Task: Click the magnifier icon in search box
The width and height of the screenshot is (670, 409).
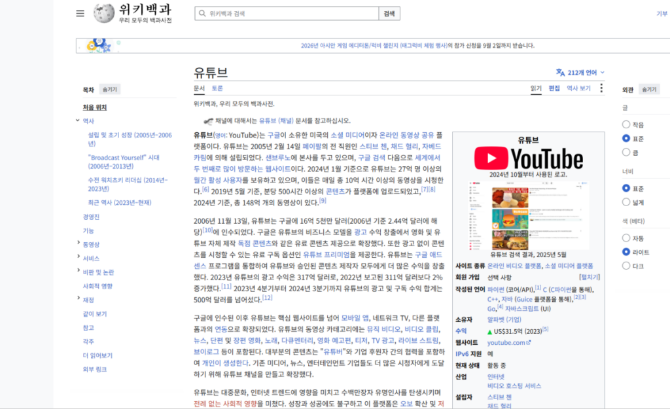Action: 202,13
